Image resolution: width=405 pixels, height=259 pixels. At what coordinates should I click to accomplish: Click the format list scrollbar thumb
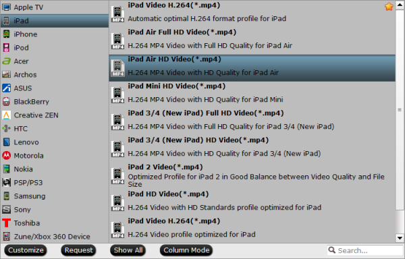[400, 110]
